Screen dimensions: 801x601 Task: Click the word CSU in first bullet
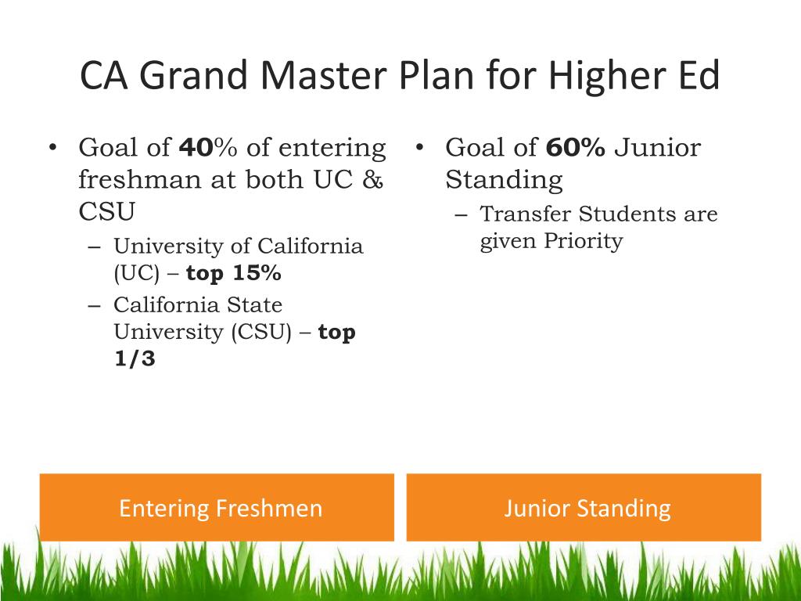(106, 211)
